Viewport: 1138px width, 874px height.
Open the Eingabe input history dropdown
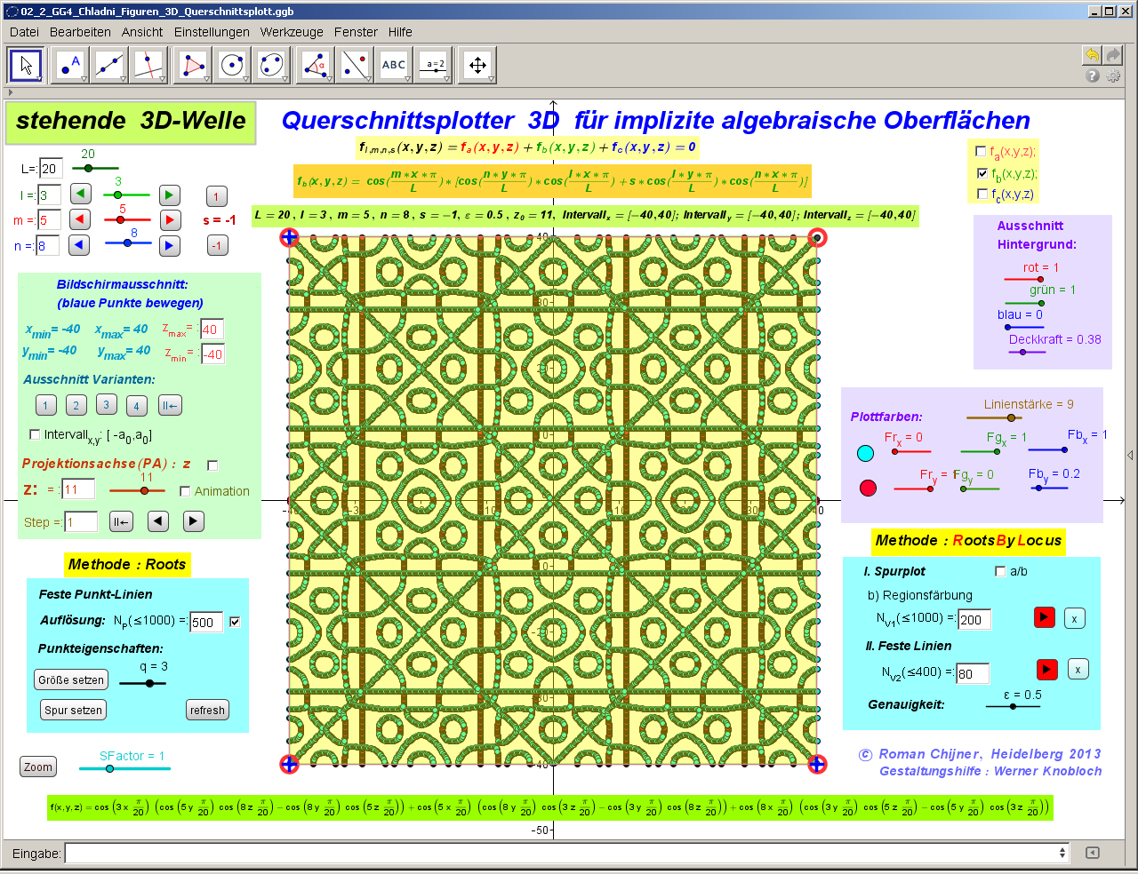[x=1063, y=854]
